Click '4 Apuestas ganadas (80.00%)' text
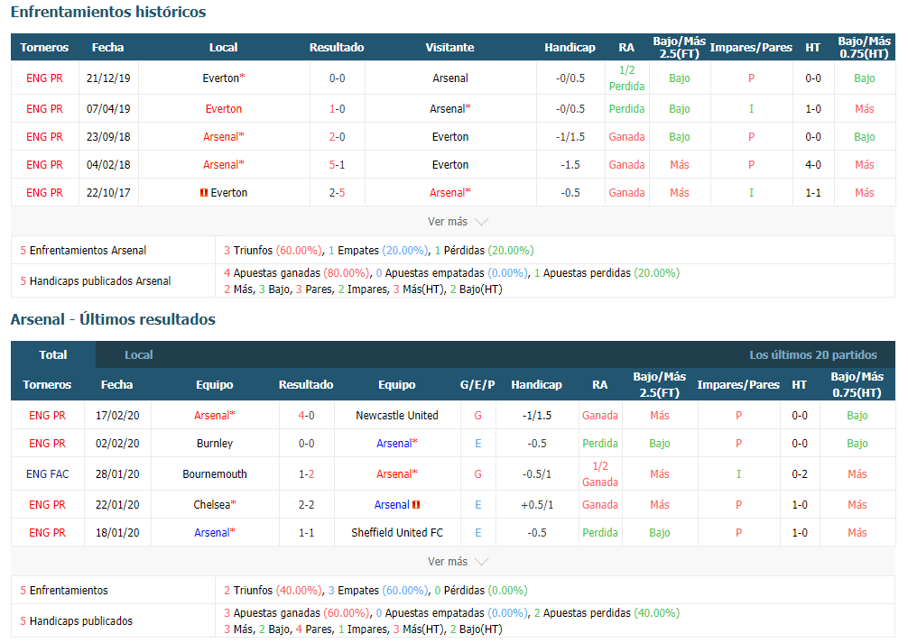 pos(296,273)
